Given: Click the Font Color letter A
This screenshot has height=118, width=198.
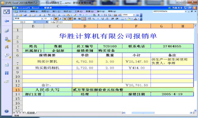Looking at the screenshot, I should pos(135,19).
